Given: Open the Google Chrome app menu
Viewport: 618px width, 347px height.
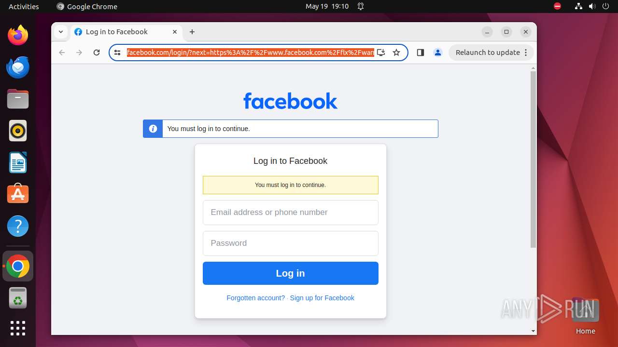Looking at the screenshot, I should point(87,6).
